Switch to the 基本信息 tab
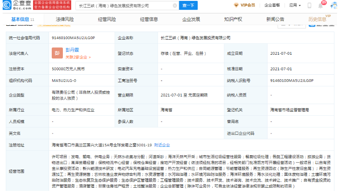 click(23, 20)
